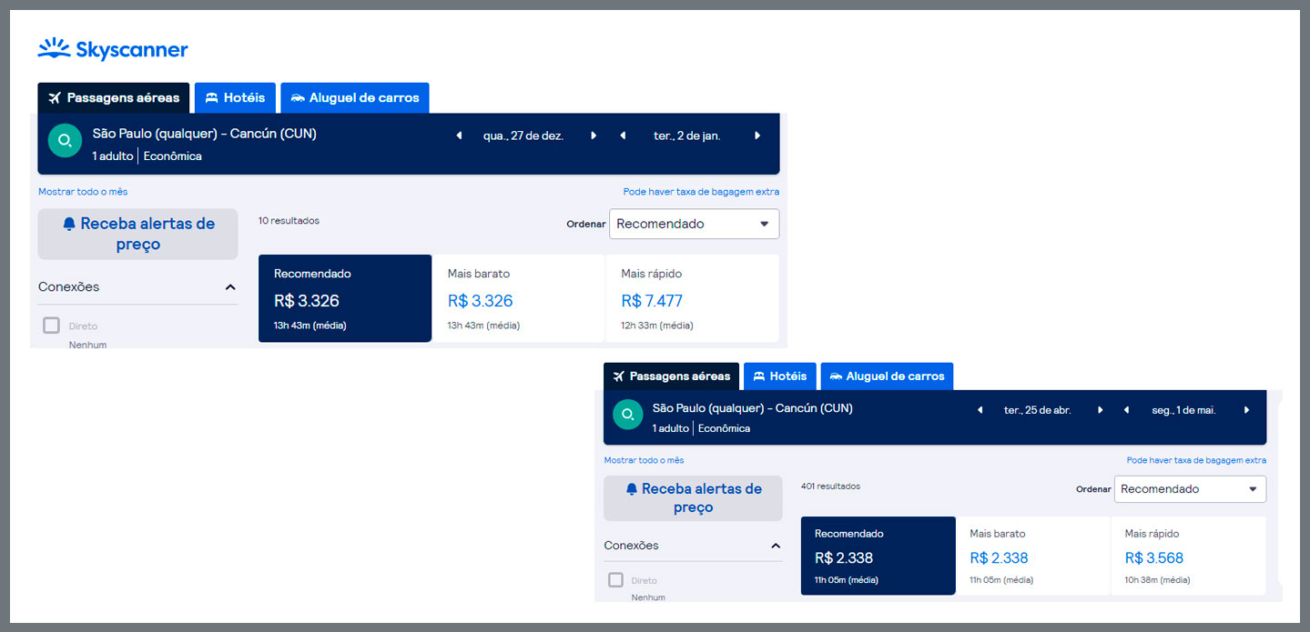Viewport: 1310px width, 632px height.
Task: Select Passagens aéreas tab in upper panel
Action: pyautogui.click(x=114, y=98)
